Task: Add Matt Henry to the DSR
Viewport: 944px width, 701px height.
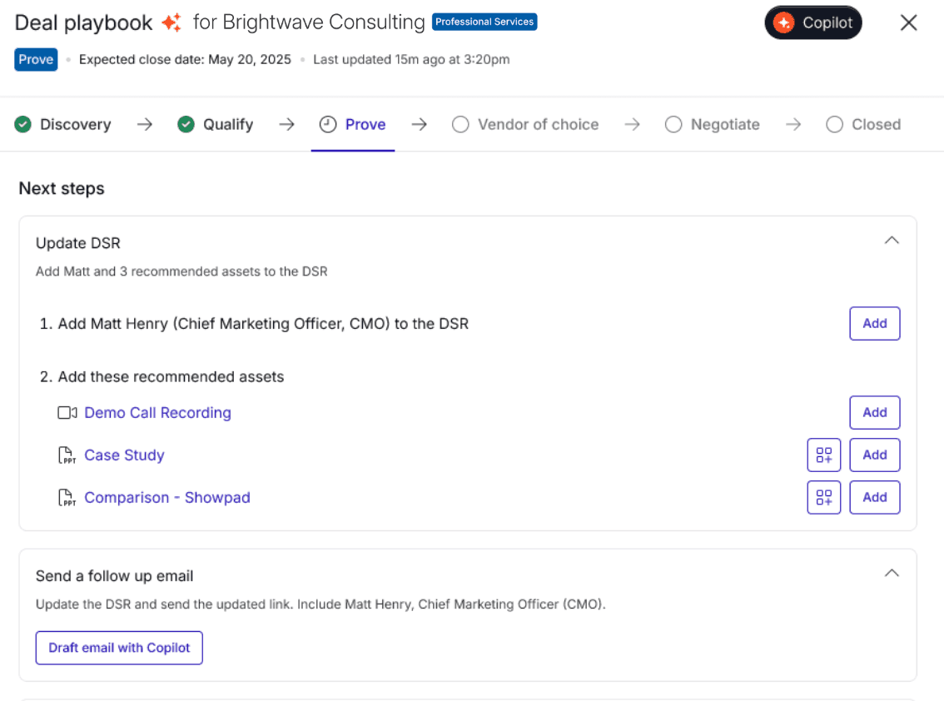Action: (874, 324)
